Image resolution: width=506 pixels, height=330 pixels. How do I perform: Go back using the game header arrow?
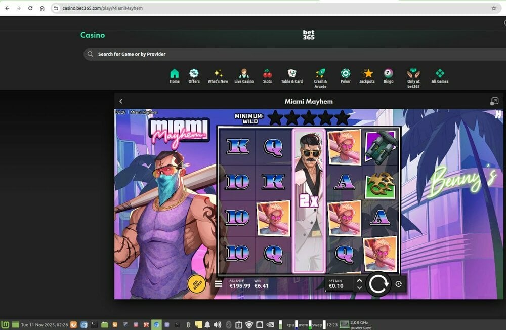[120, 101]
